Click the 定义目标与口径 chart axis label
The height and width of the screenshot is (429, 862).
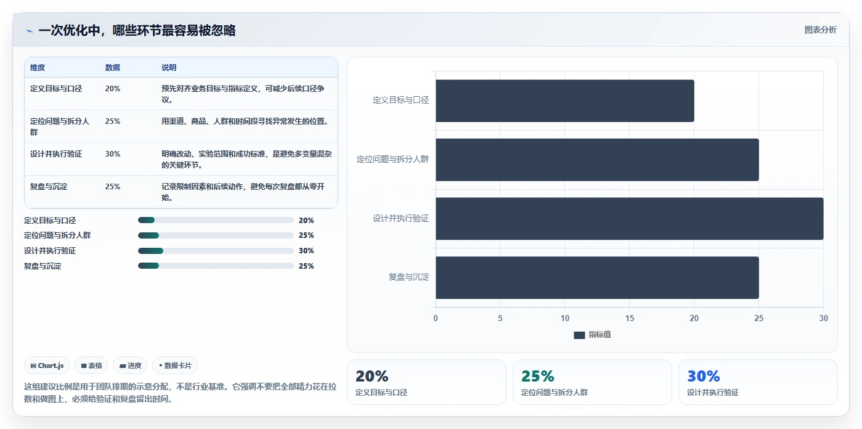[401, 100]
